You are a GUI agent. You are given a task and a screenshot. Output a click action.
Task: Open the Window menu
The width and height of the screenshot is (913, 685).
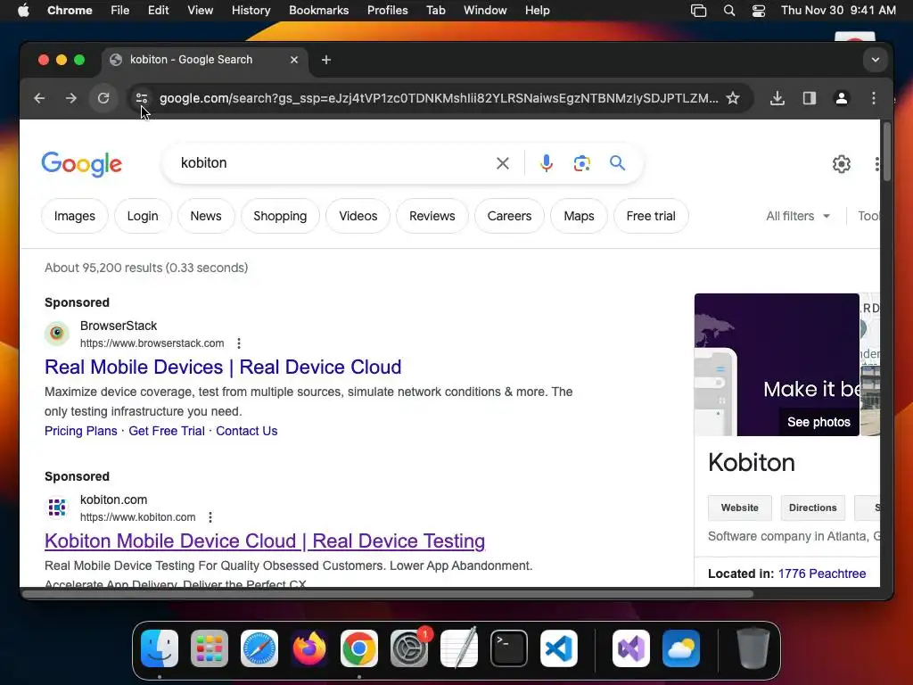tap(485, 11)
